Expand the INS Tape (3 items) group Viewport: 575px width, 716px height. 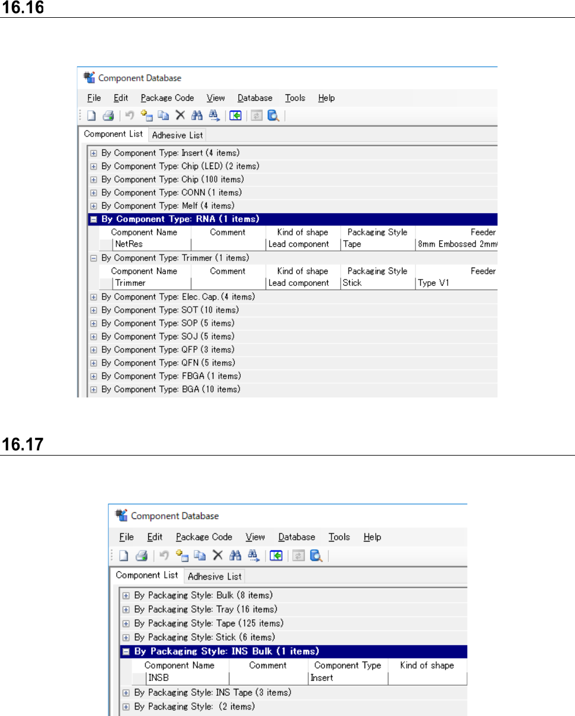pyautogui.click(x=126, y=692)
